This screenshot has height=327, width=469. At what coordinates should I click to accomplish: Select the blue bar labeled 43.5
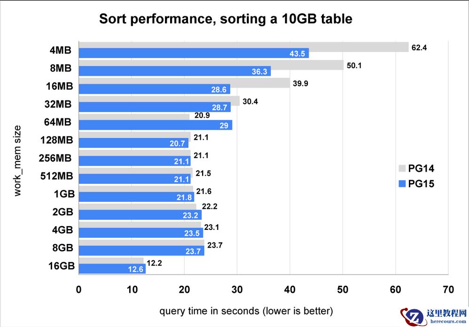click(193, 53)
